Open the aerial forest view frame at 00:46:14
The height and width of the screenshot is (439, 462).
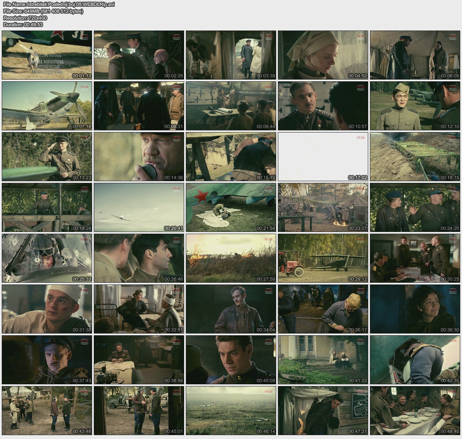click(231, 411)
